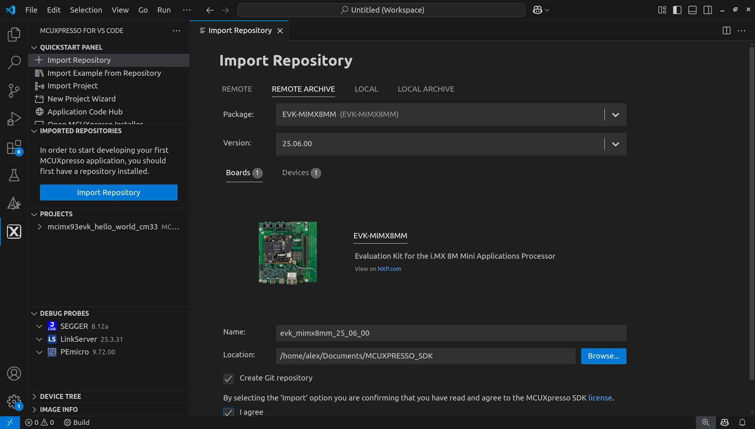The width and height of the screenshot is (755, 429).
Task: Switch to the LOCAL ARCHIVE tab
Action: coord(426,89)
